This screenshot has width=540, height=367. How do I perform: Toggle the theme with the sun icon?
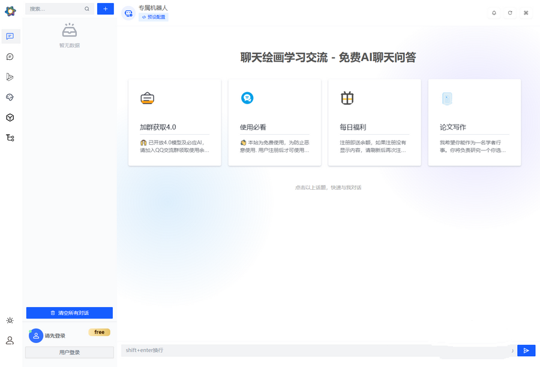point(10,320)
